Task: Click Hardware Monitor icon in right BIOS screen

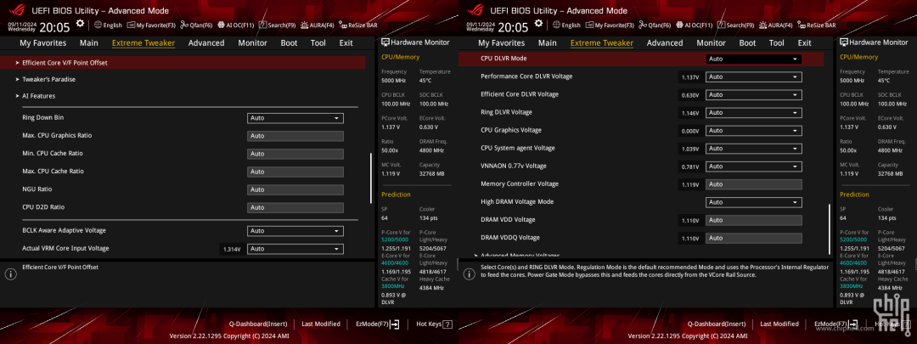Action: point(844,42)
